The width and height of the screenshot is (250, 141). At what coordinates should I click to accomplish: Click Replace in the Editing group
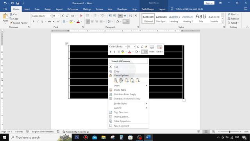point(233,19)
